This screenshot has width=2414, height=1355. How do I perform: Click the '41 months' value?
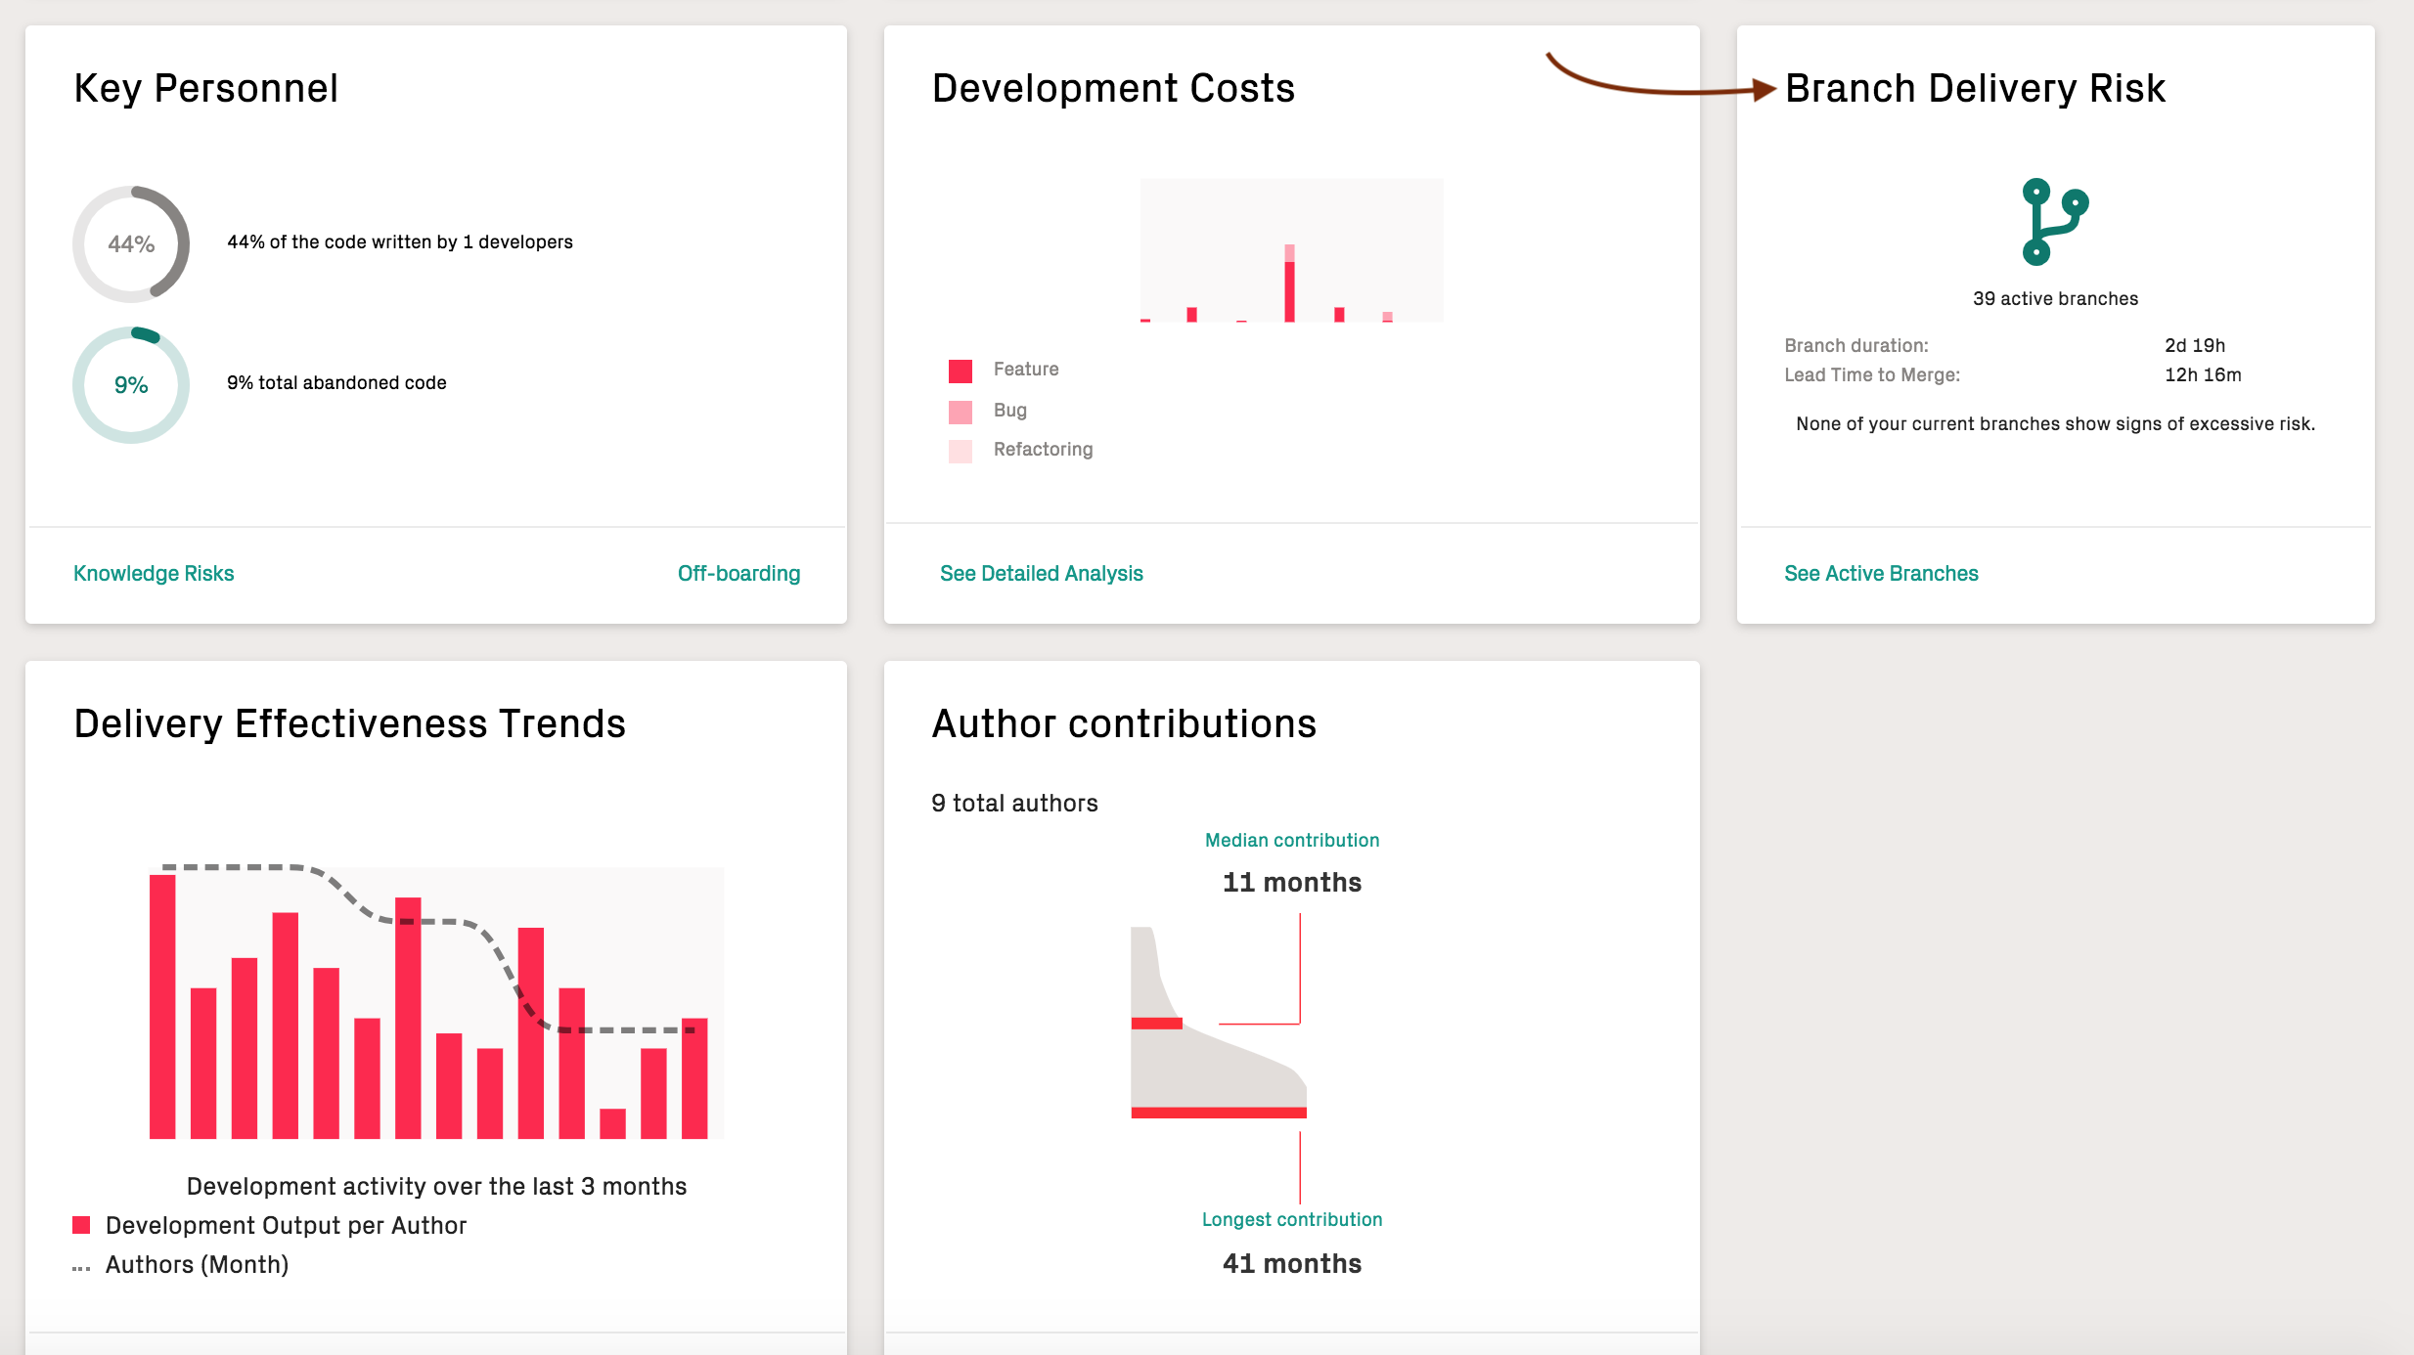click(1291, 1264)
